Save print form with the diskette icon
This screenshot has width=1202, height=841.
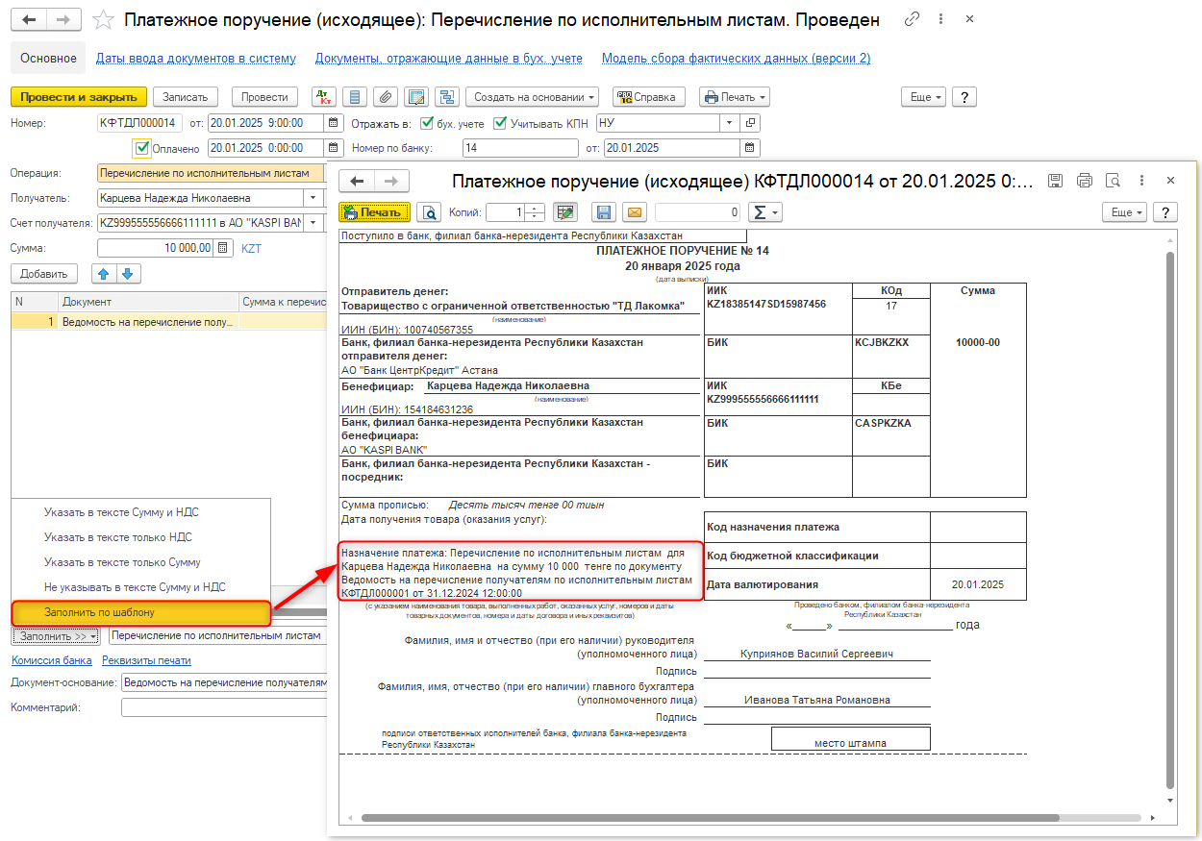coord(604,212)
